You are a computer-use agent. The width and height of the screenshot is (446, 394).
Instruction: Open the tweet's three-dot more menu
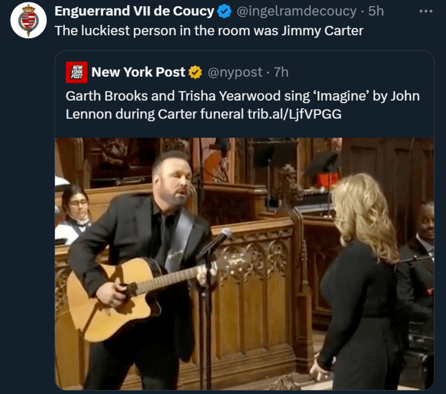tap(426, 10)
